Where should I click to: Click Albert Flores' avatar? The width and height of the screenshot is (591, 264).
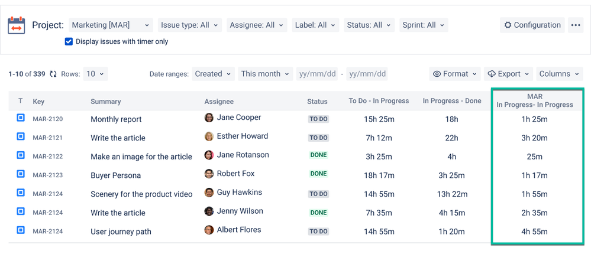(209, 230)
